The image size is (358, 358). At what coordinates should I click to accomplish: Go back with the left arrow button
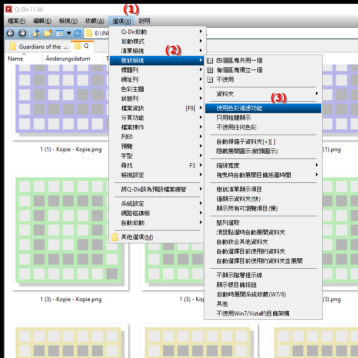coord(11,33)
